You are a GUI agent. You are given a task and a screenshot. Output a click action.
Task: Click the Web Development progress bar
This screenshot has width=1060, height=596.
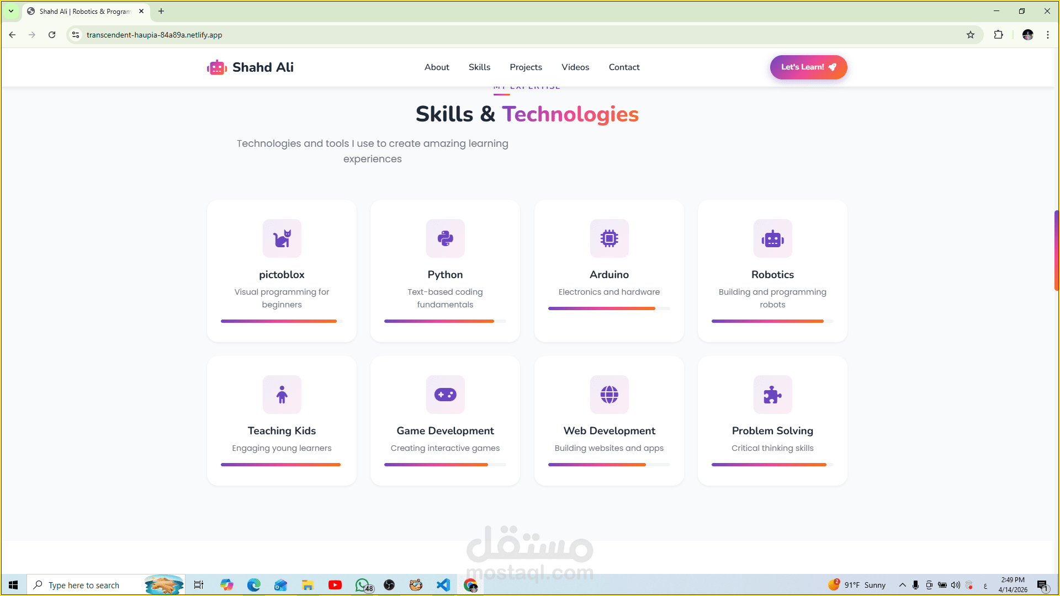pos(609,465)
